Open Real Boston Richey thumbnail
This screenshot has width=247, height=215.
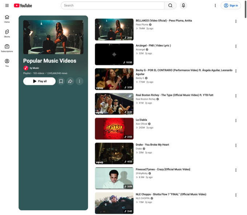point(114,104)
